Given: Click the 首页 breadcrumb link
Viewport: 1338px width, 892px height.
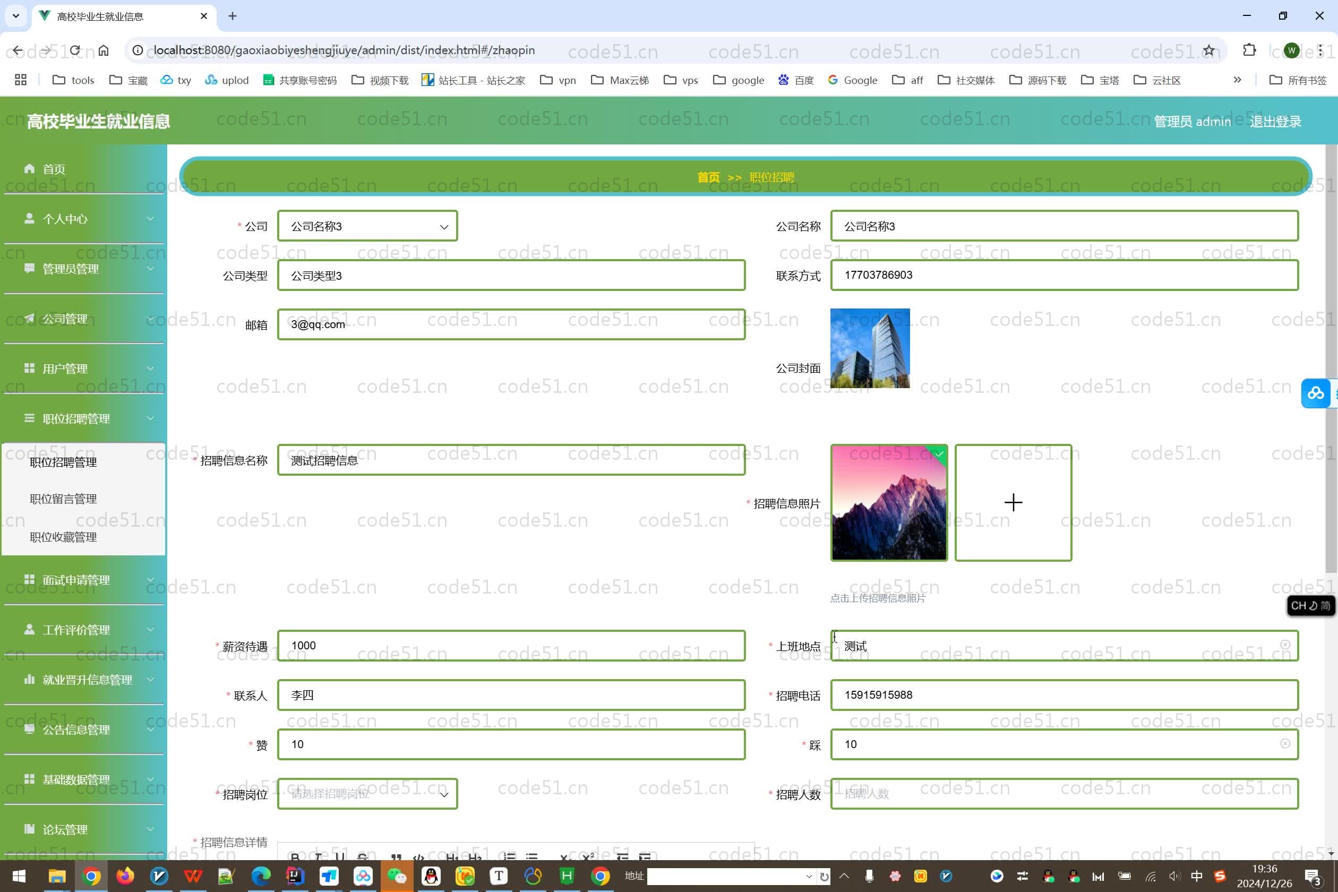Looking at the screenshot, I should pyautogui.click(x=708, y=177).
